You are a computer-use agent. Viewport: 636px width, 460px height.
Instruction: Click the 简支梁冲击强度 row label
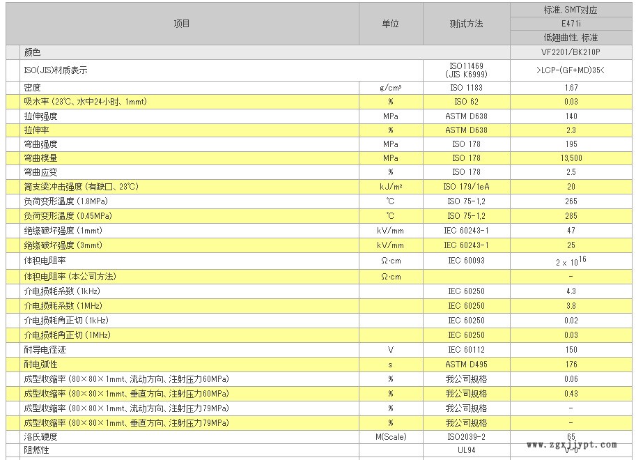[81, 187]
